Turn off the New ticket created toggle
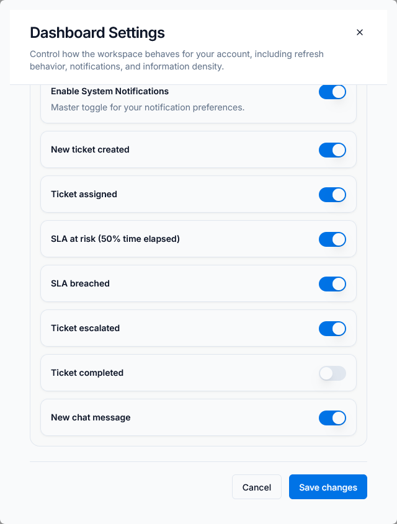The image size is (397, 524). coord(332,149)
